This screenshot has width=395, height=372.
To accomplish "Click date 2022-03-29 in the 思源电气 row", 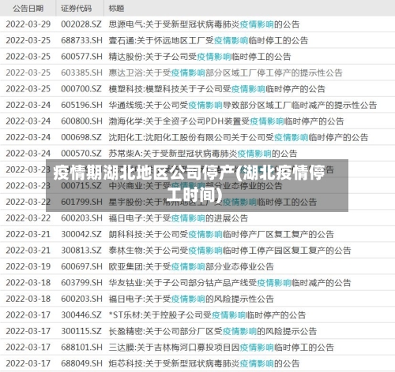I will pos(28,24).
